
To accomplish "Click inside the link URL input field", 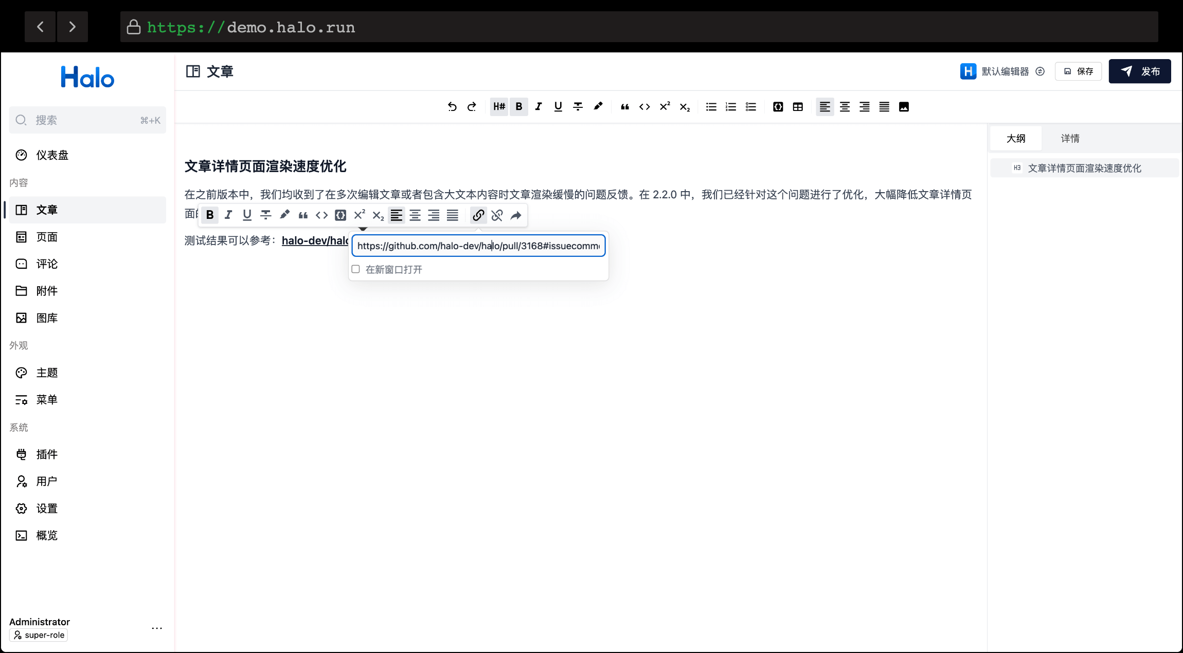I will click(477, 246).
